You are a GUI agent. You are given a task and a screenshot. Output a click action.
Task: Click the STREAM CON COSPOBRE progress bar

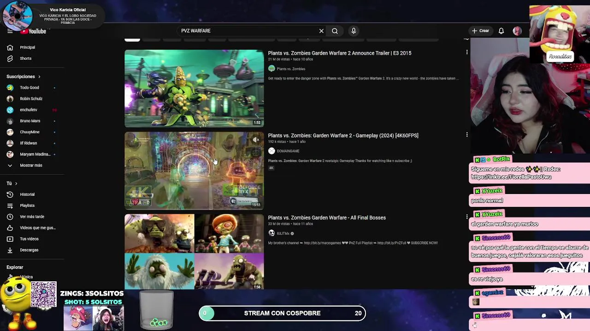tap(282, 313)
